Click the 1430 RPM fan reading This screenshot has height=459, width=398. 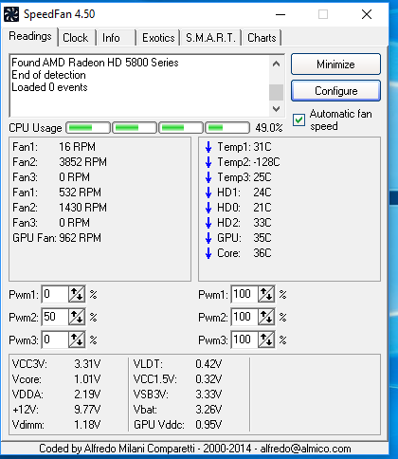coord(83,208)
